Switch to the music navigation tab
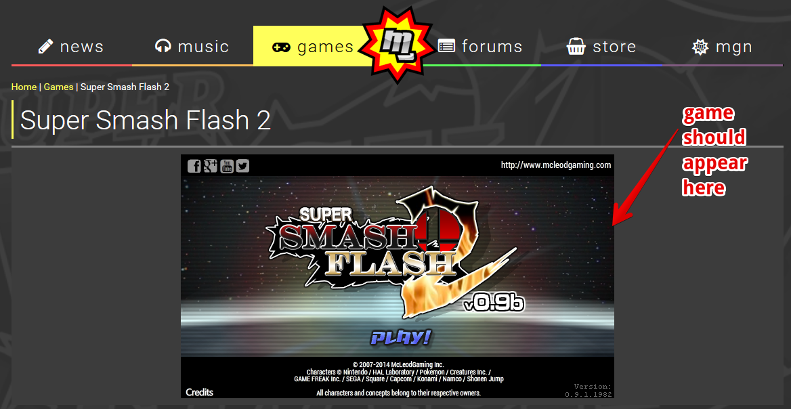Viewport: 791px width, 409px height. click(x=192, y=47)
